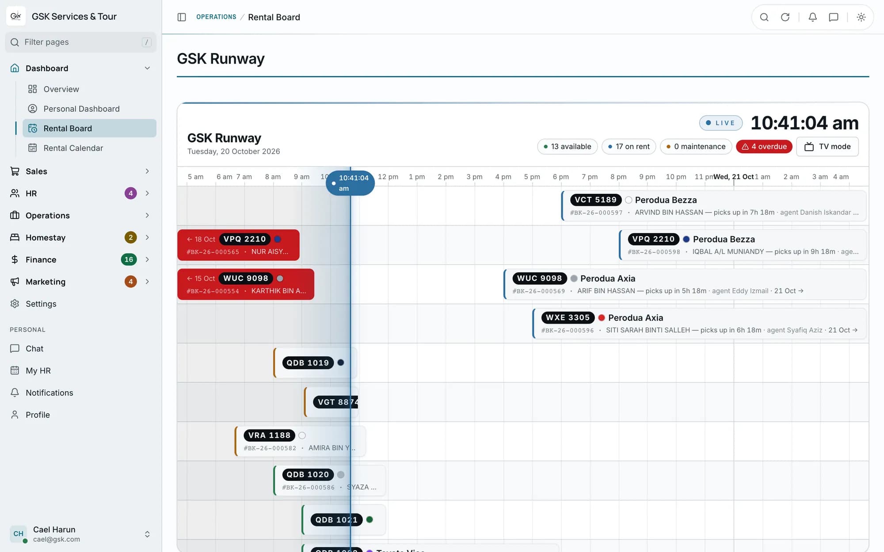
Task: Expand the Marketing section chevron
Action: pos(147,282)
